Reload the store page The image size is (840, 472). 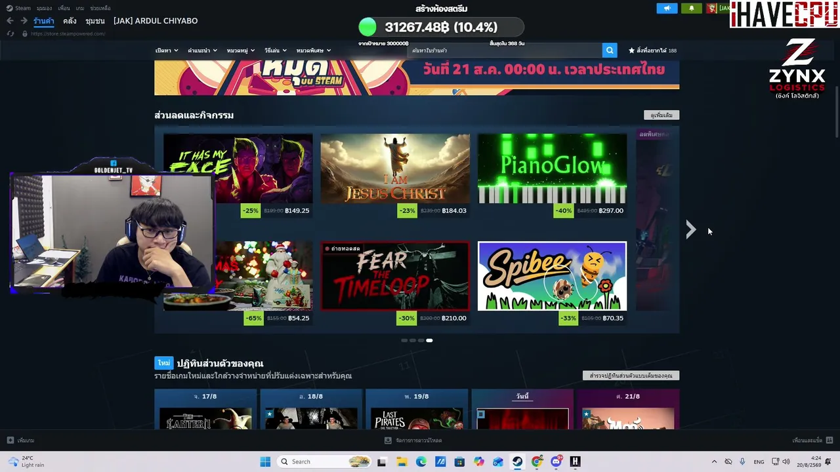10,33
